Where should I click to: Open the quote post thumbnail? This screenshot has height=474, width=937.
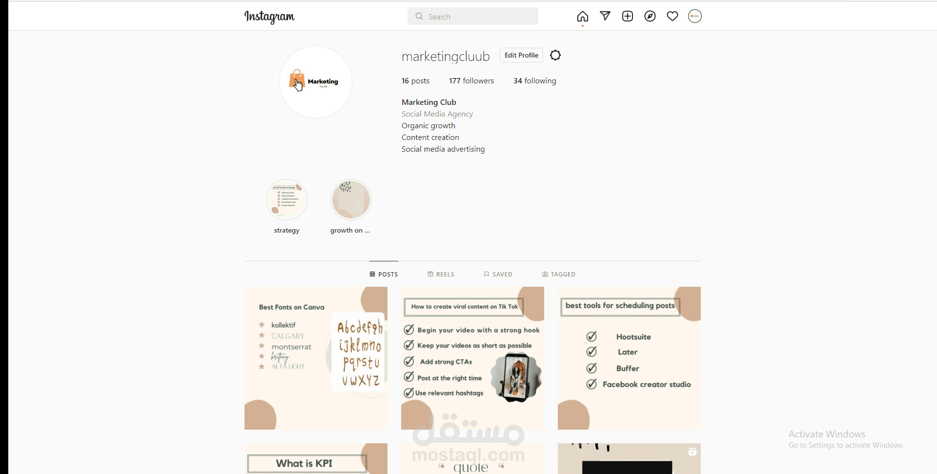472,458
